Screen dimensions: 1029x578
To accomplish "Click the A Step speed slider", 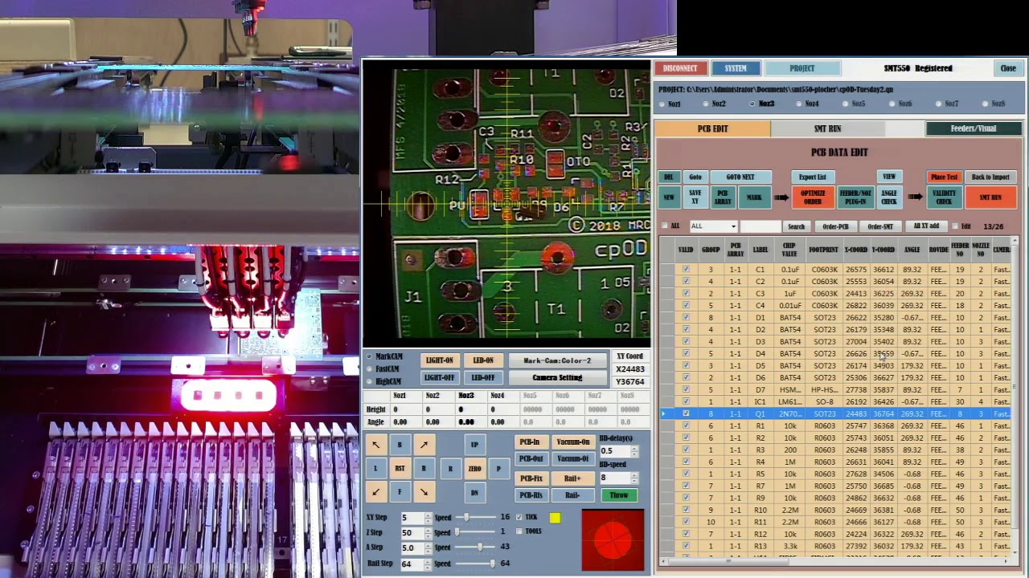I will click(x=475, y=547).
